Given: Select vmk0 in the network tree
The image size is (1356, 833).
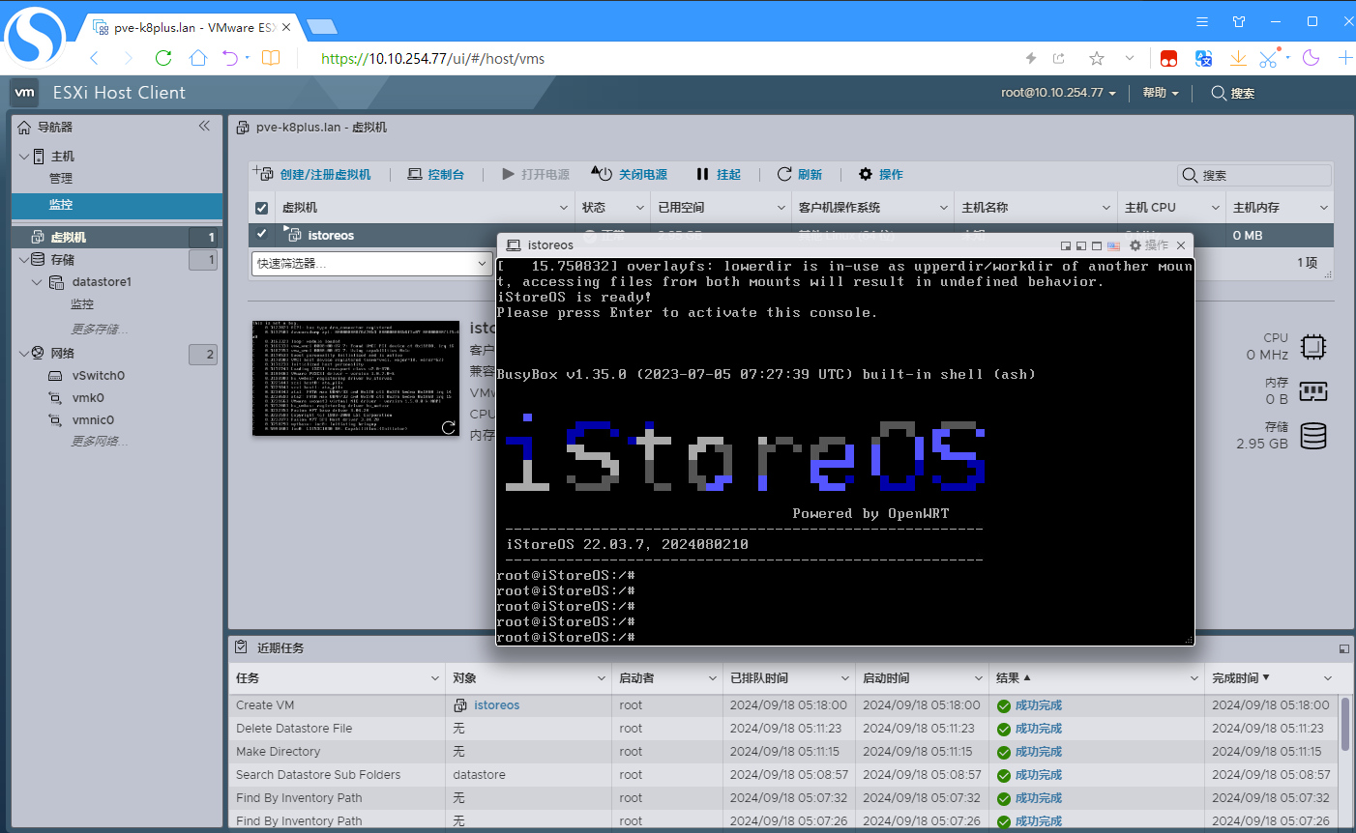Looking at the screenshot, I should pos(87,397).
